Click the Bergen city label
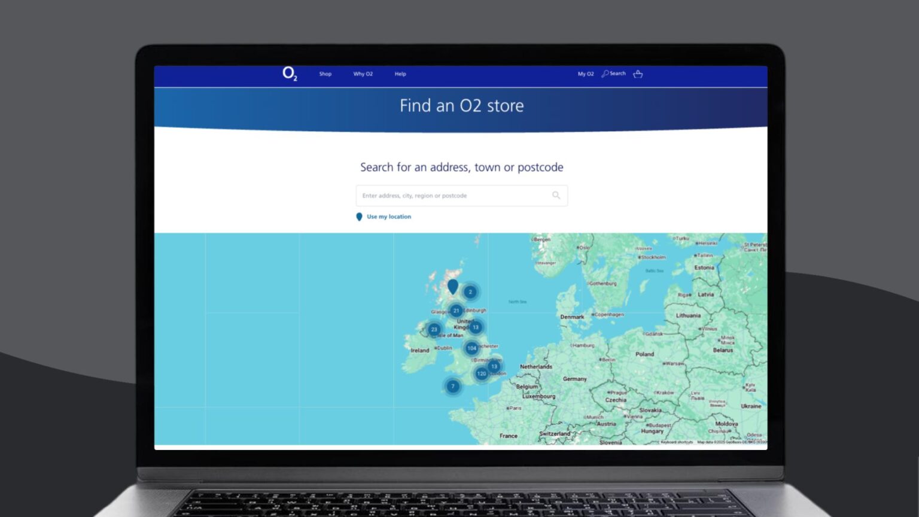The height and width of the screenshot is (517, 919). [542, 239]
